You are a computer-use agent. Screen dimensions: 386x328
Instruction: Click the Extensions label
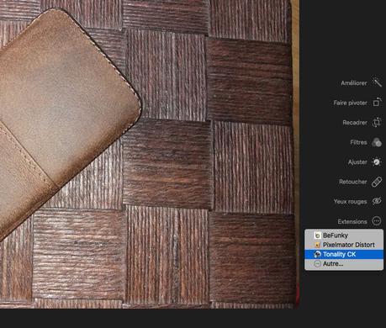[352, 222]
